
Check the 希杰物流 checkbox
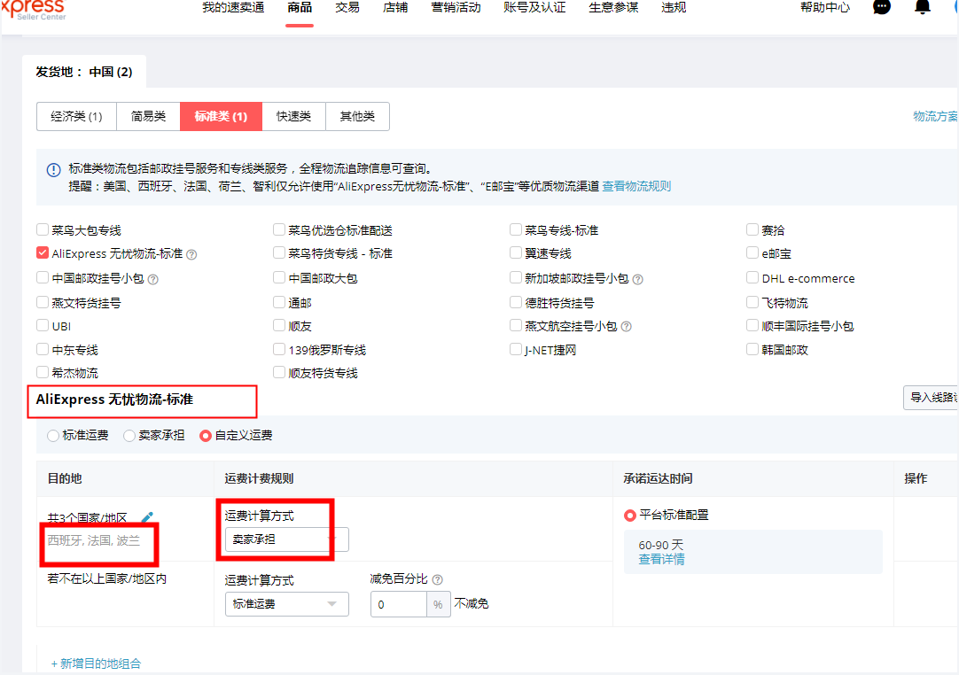pos(43,372)
